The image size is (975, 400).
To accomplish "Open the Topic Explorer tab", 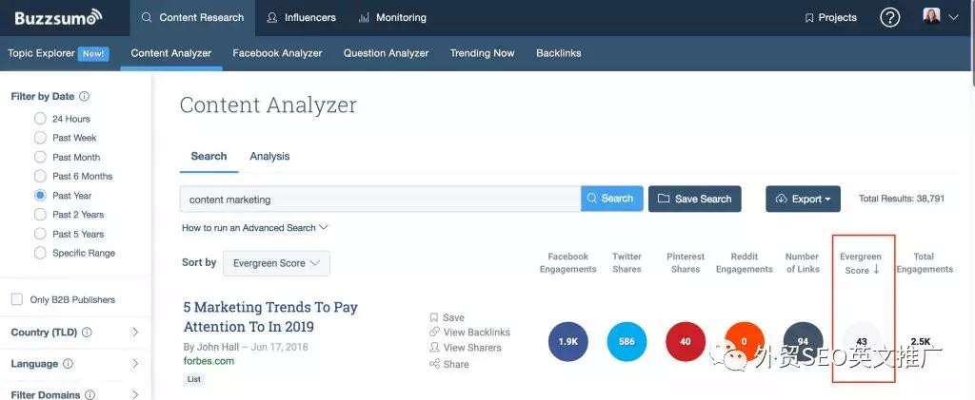I will click(x=58, y=53).
